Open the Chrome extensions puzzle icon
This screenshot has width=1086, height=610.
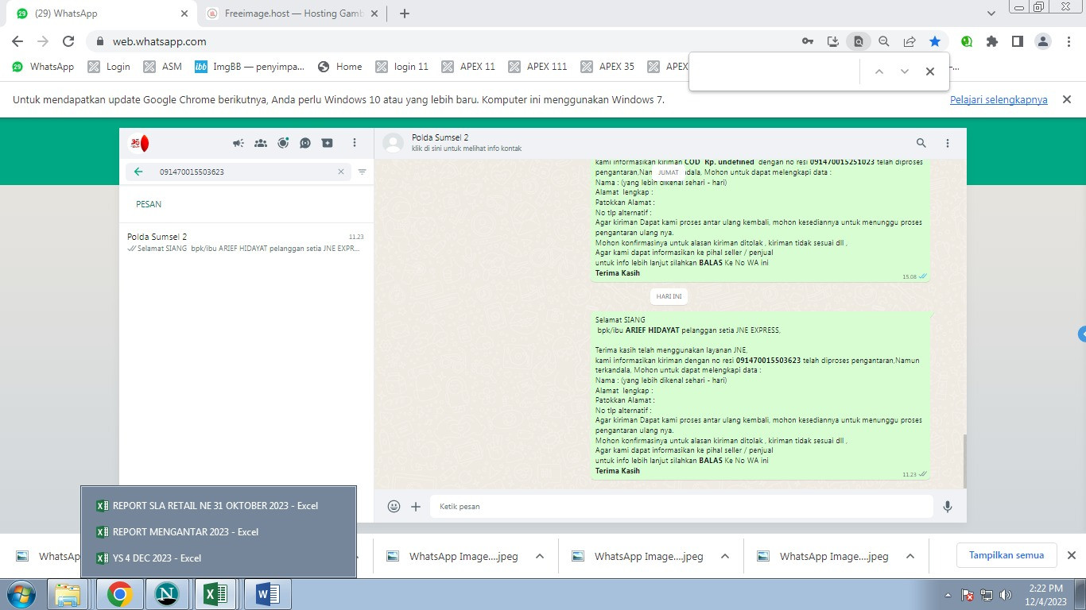coord(992,41)
